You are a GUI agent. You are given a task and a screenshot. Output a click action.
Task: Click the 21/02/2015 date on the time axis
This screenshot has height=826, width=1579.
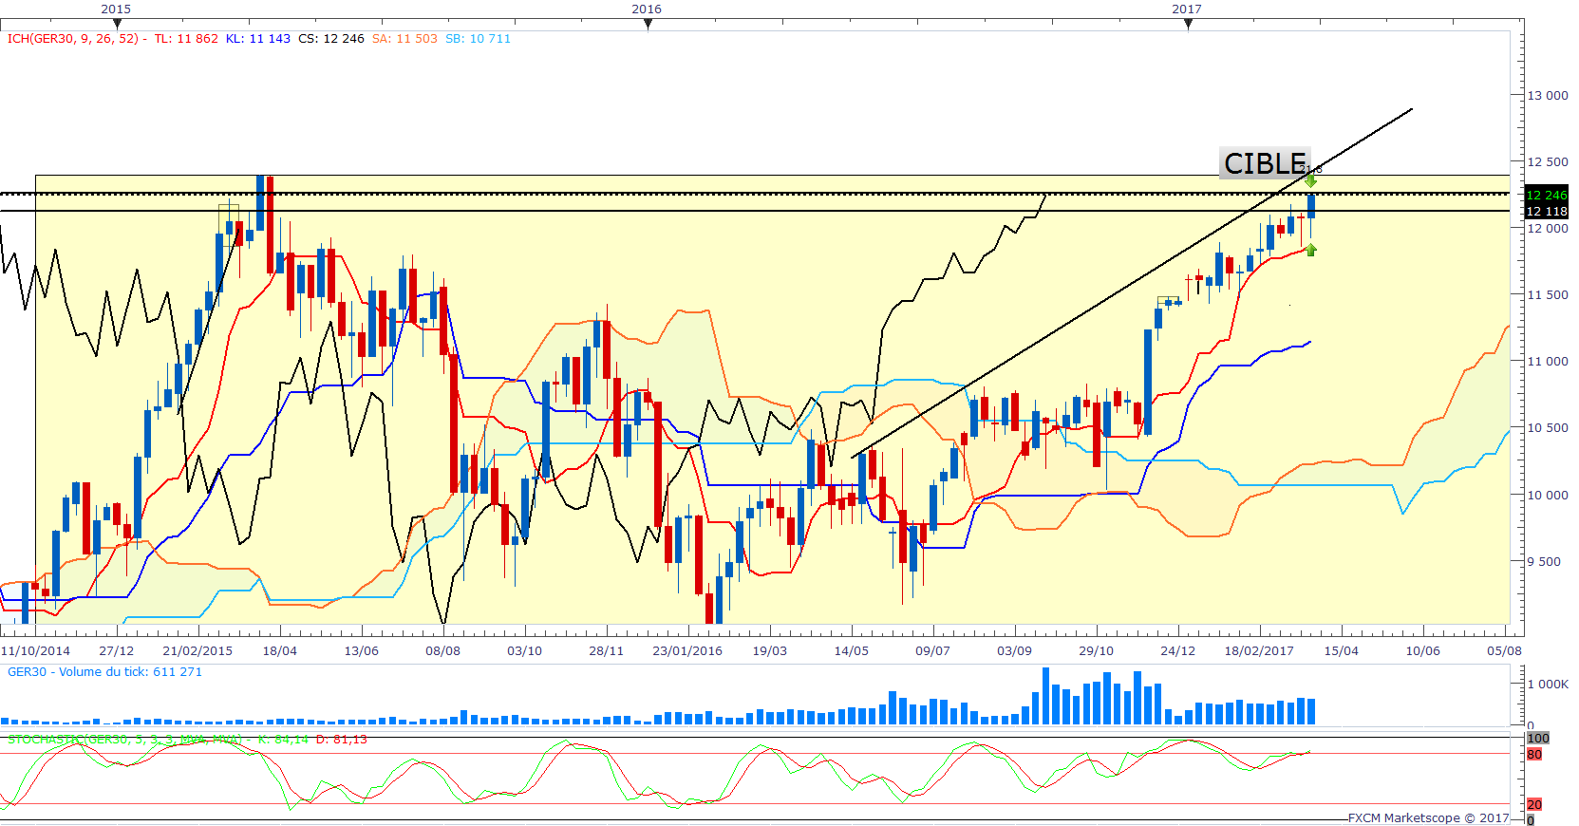point(197,651)
